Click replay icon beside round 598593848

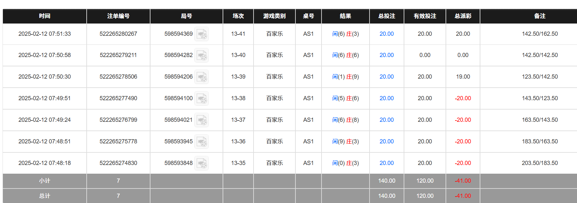tap(202, 163)
